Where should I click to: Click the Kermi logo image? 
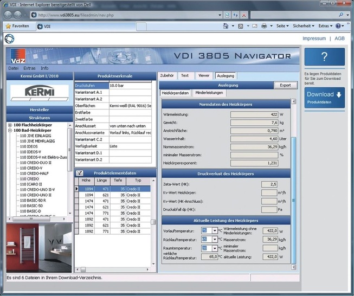tap(40, 93)
